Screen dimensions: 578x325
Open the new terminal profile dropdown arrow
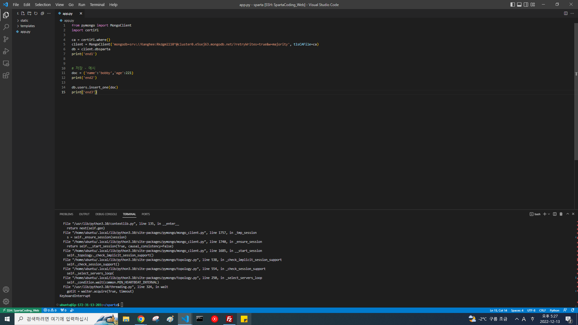click(549, 214)
